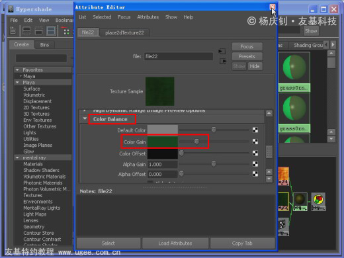This screenshot has width=344, height=258.
Task: Click the Select button at the bottom
Action: (108, 243)
